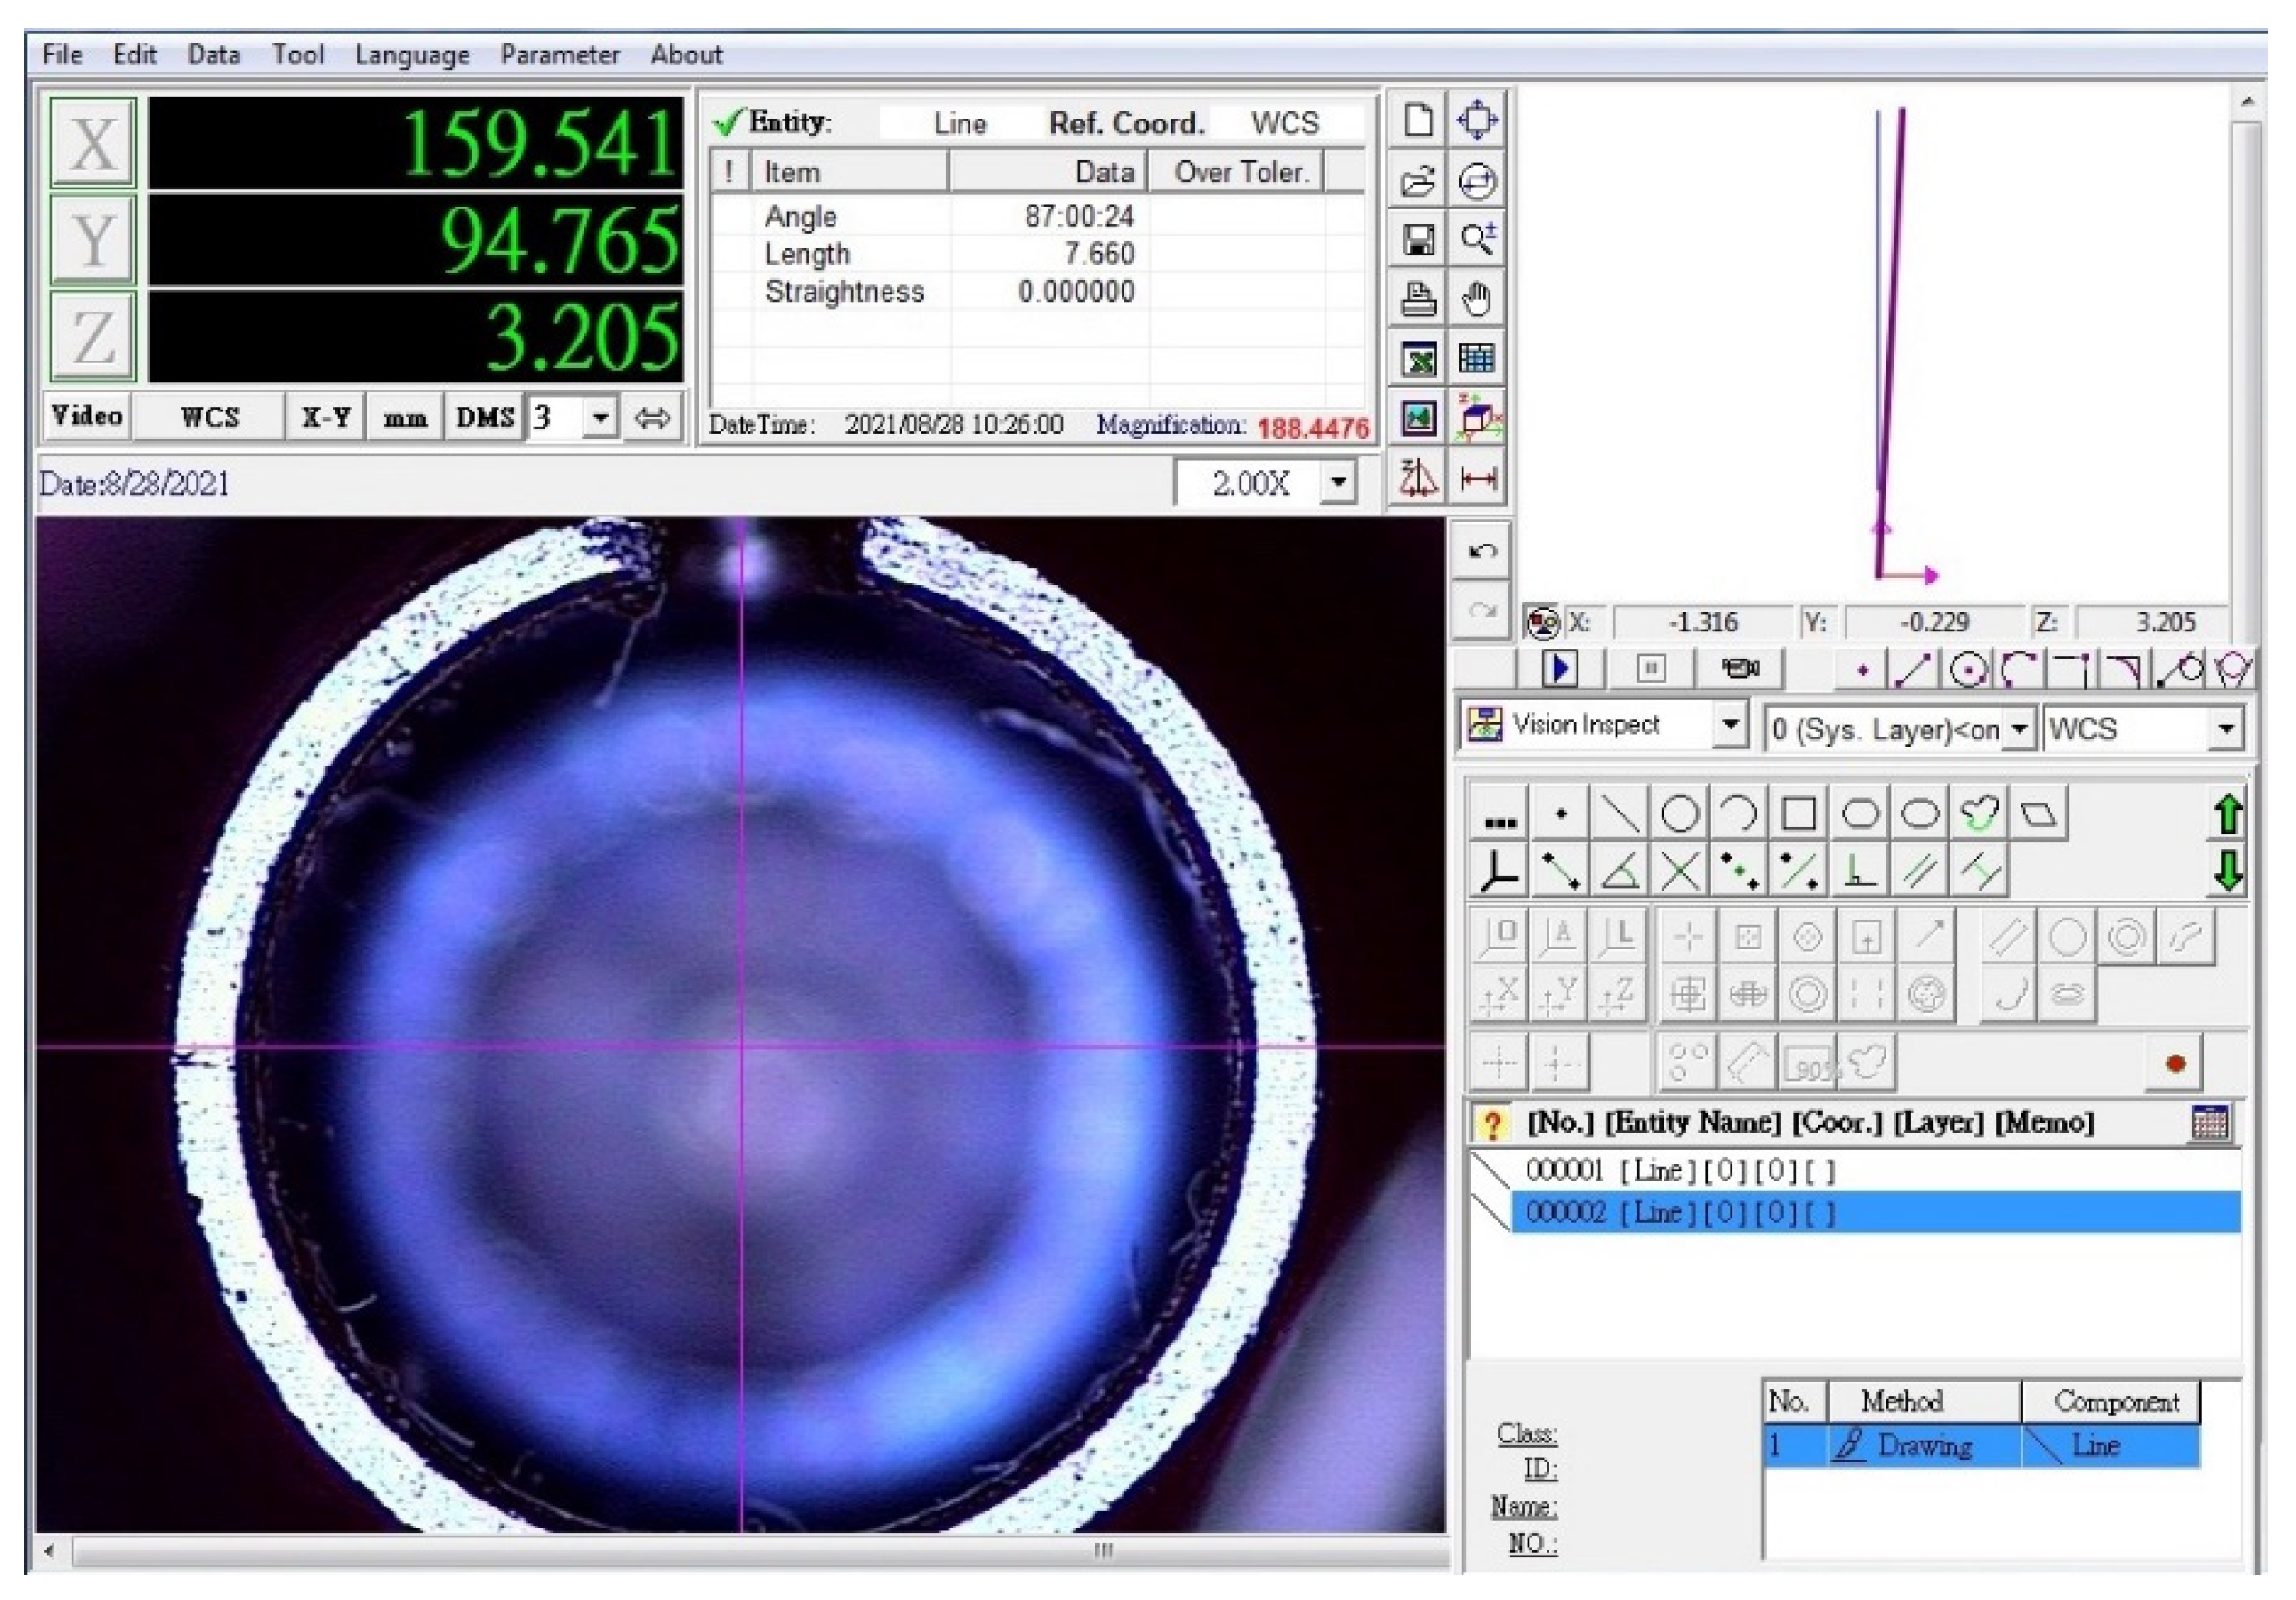Open the Sys. Layer dropdown

click(2019, 728)
